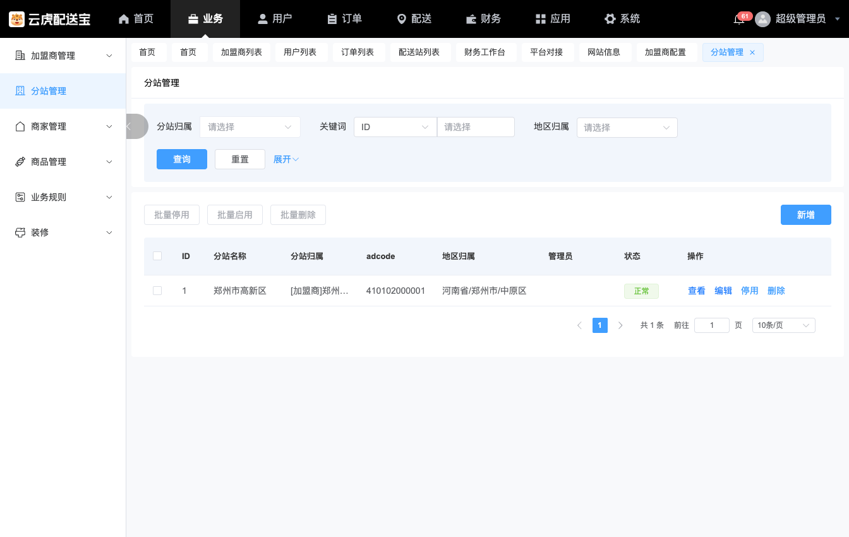Image resolution: width=849 pixels, height=537 pixels.
Task: Click the 装修 sidebar icon
Action: coord(20,232)
